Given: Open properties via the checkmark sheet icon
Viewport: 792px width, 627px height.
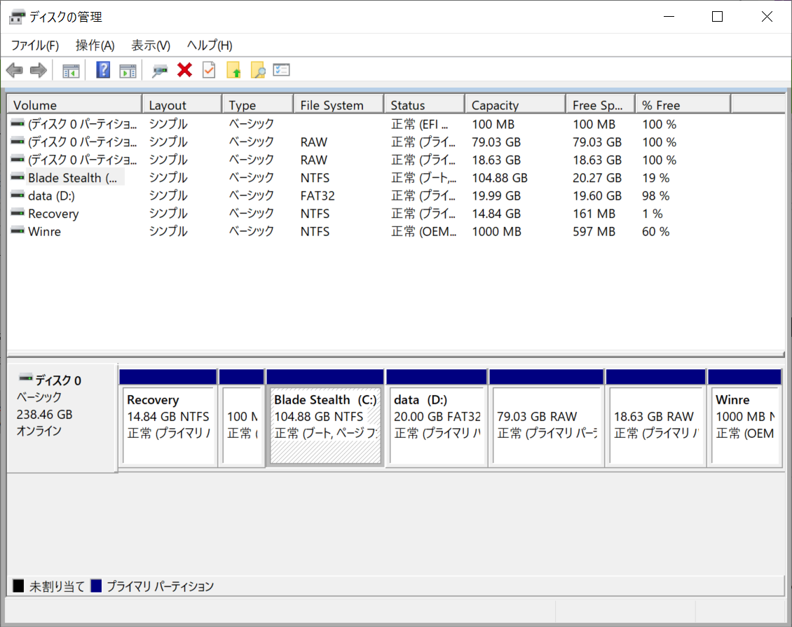Looking at the screenshot, I should 209,69.
